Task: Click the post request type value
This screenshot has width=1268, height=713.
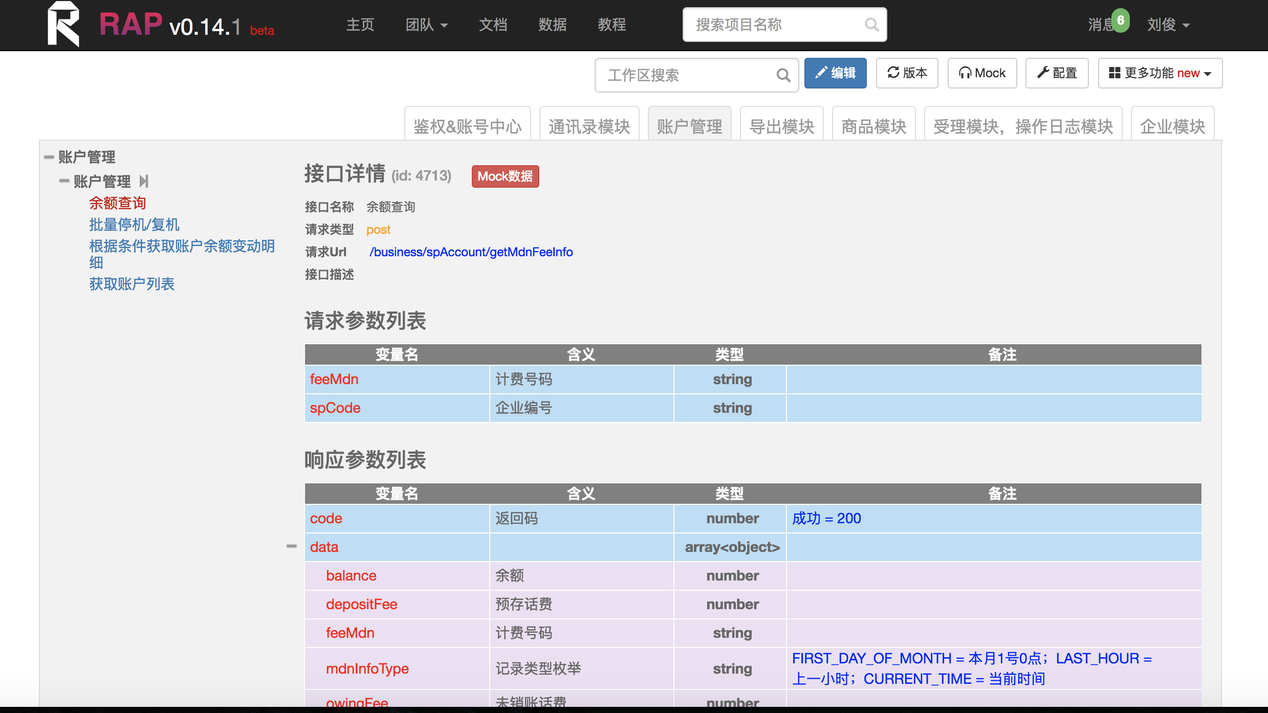Action: point(379,230)
